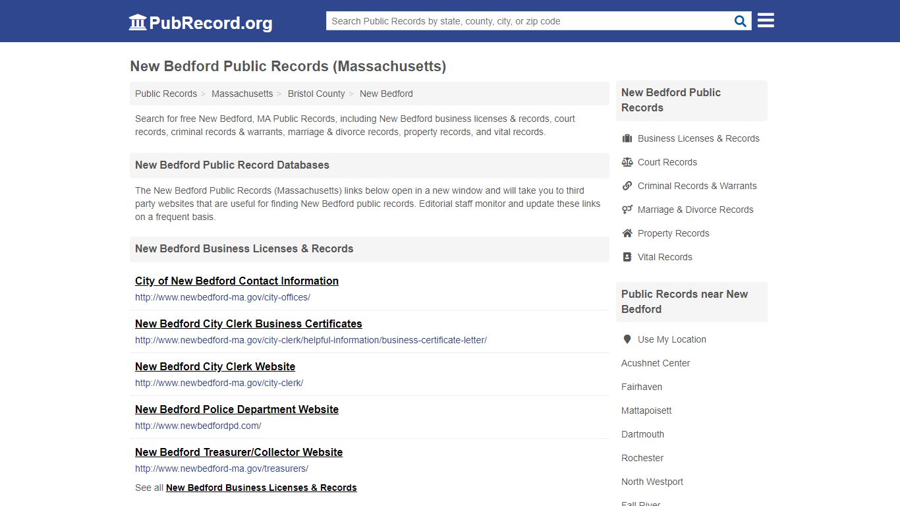Open City of New Bedford Contact Information
Image resolution: width=900 pixels, height=506 pixels.
[237, 281]
